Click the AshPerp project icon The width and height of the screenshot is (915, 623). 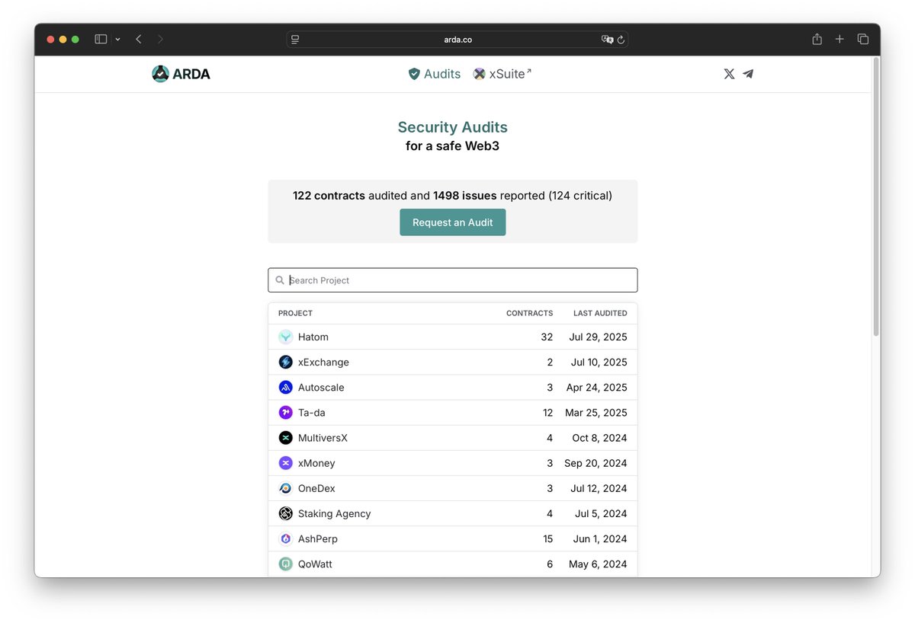pos(286,538)
